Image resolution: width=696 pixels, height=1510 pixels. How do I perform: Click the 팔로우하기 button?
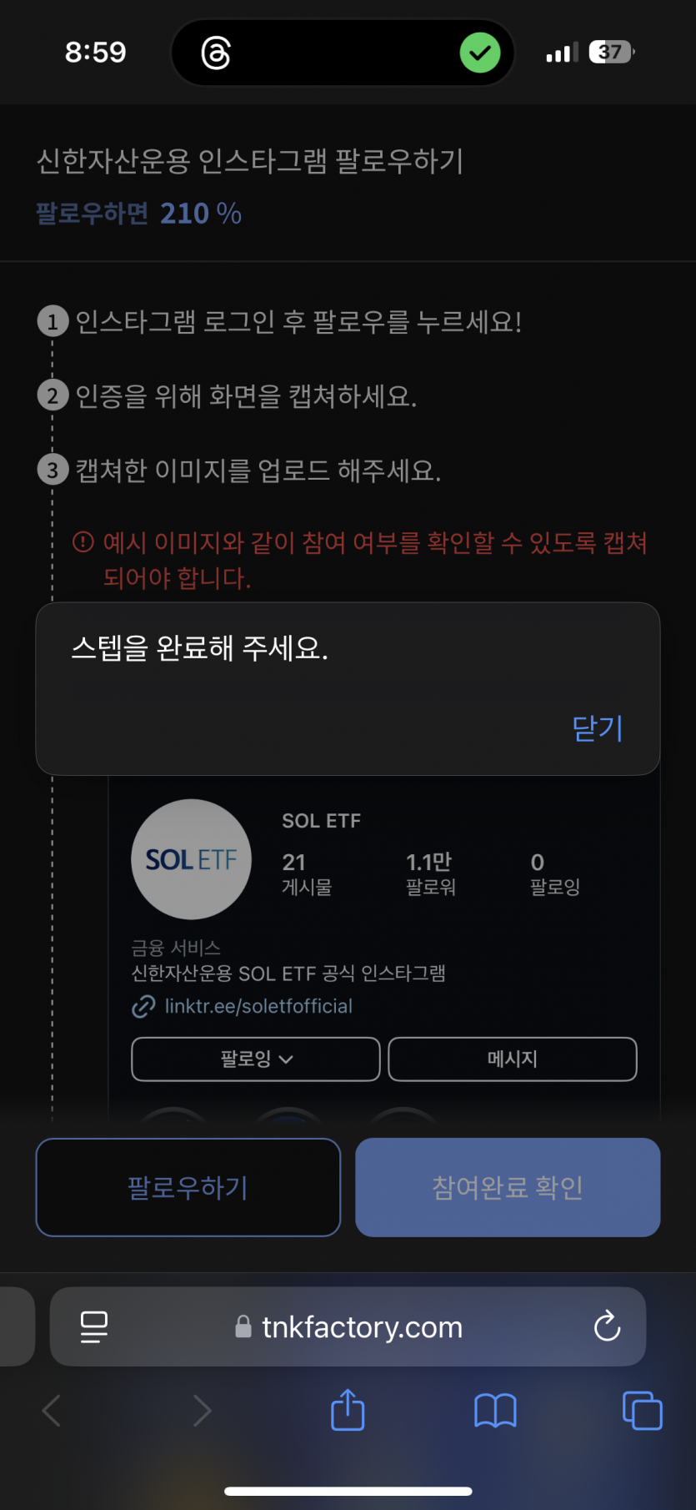click(x=188, y=1187)
